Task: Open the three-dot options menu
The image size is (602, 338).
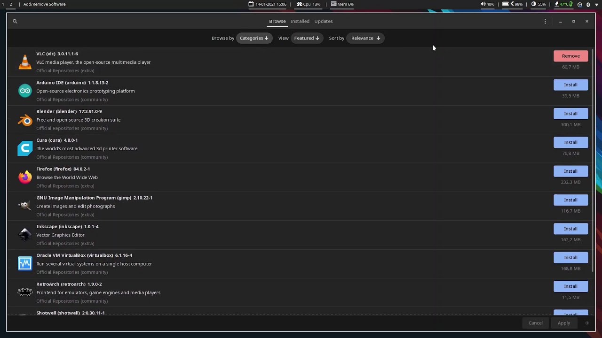Action: click(x=545, y=21)
